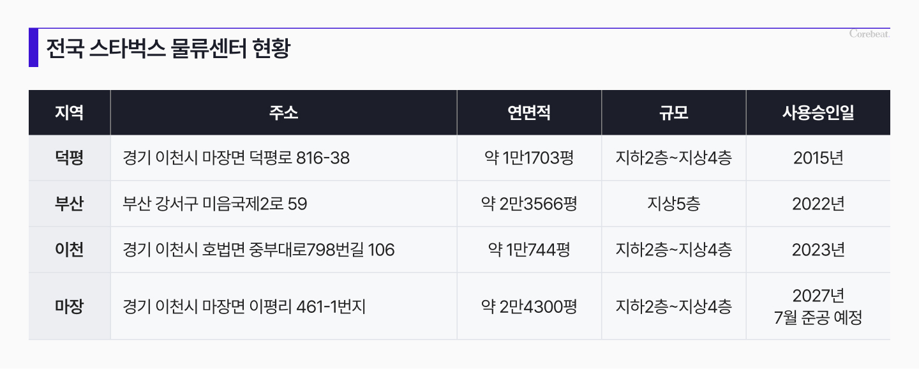Click the 부산 row label
The height and width of the screenshot is (369, 919).
tap(69, 204)
